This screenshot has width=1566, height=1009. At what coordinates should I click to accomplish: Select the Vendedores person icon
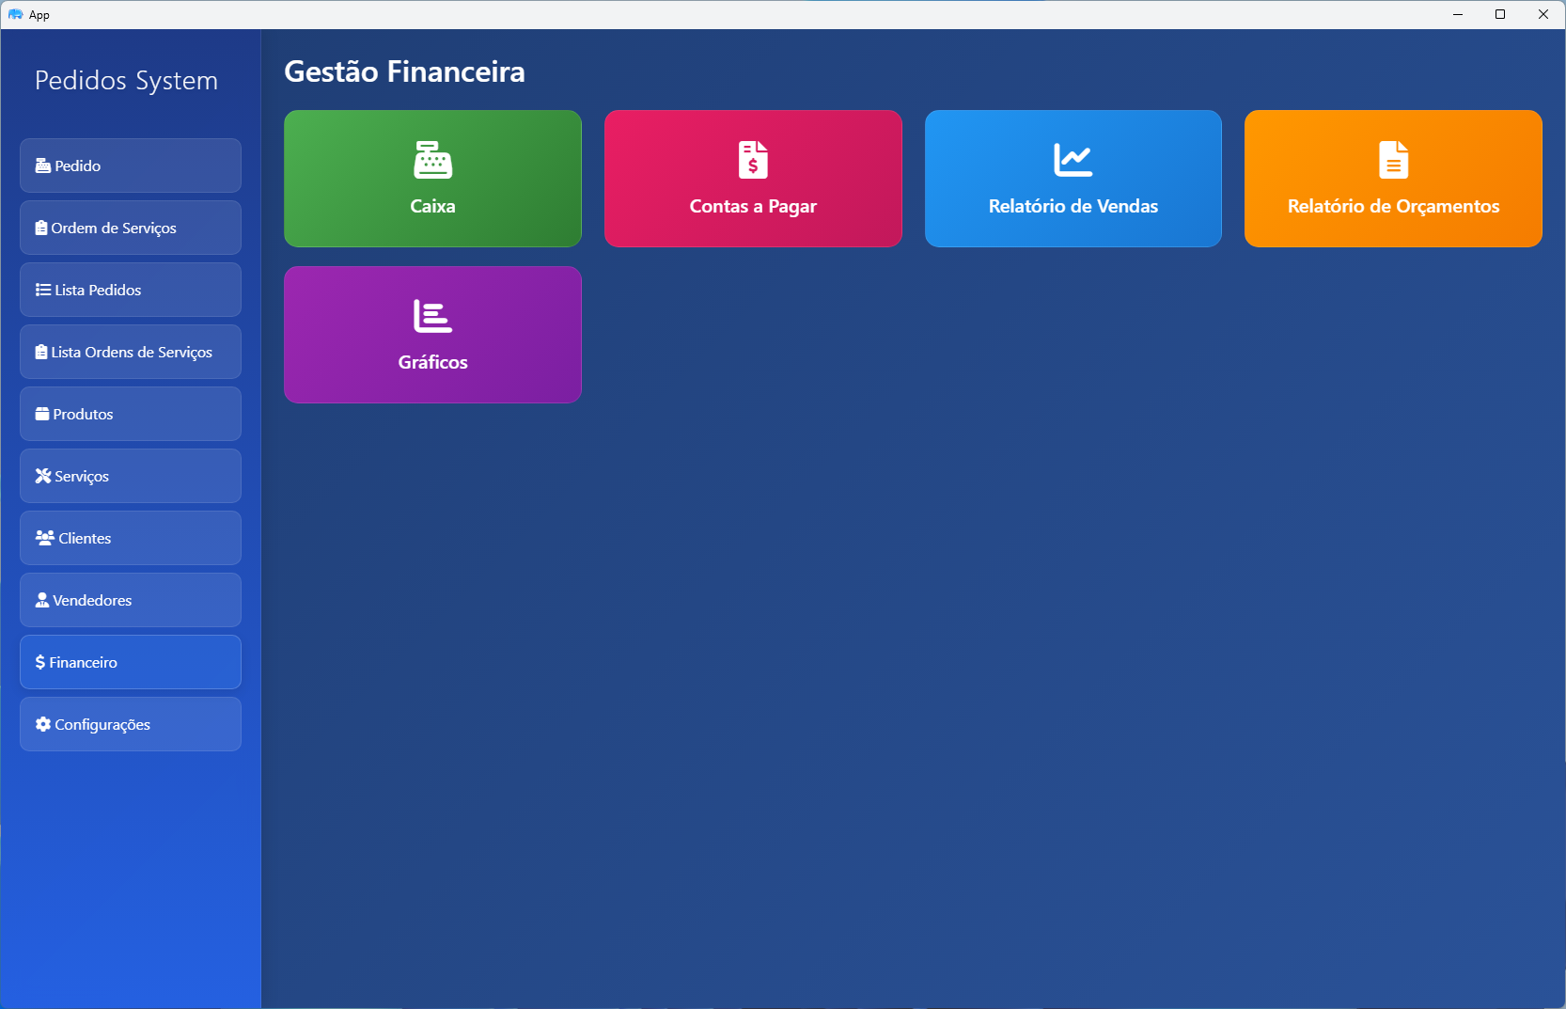(x=41, y=599)
